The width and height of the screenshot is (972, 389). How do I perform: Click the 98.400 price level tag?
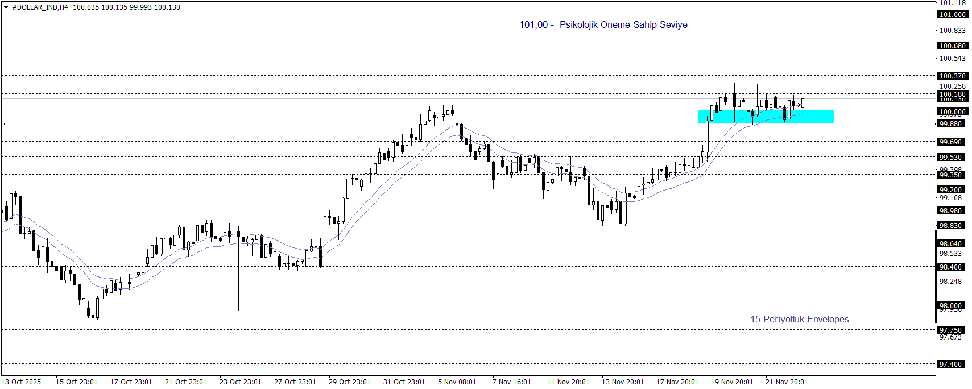pyautogui.click(x=952, y=267)
